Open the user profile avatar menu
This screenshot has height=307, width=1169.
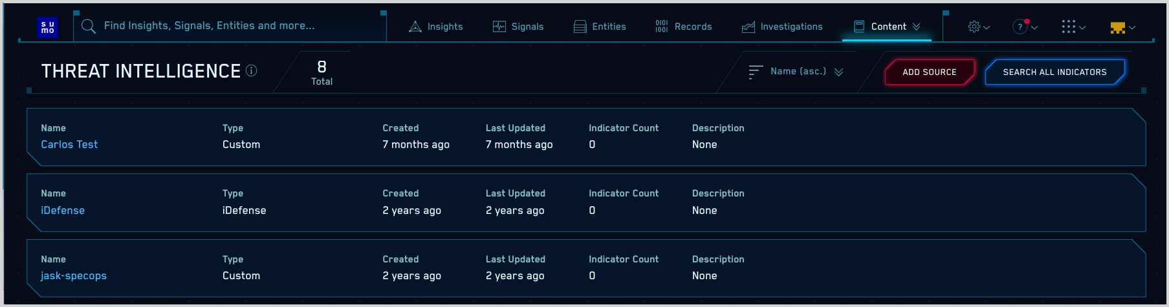[x=1122, y=27]
